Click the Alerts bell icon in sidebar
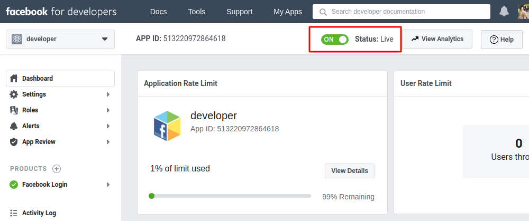This screenshot has width=529, height=221. [x=14, y=126]
